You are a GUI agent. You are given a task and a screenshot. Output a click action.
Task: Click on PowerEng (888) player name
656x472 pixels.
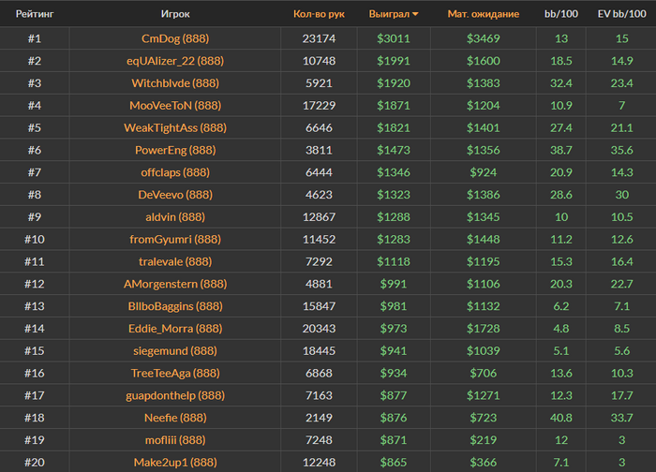click(x=175, y=150)
